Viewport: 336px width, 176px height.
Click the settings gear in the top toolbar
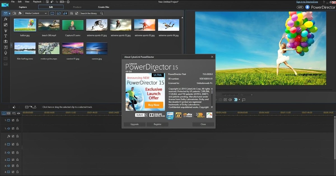[x=68, y=2]
